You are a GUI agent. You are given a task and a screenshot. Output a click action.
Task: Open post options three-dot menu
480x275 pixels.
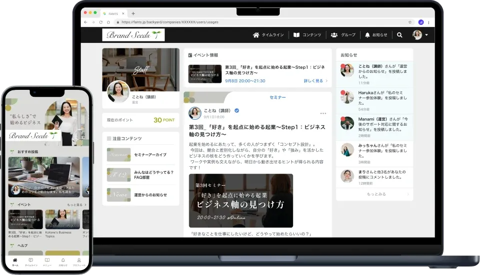[x=323, y=113]
